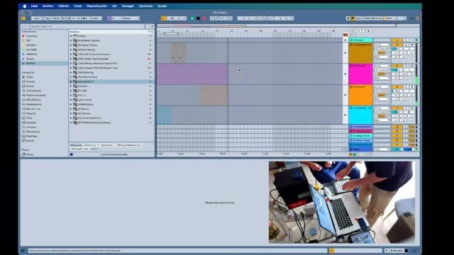
Task: Select Favoritos collection in browser
Action: (x=31, y=36)
